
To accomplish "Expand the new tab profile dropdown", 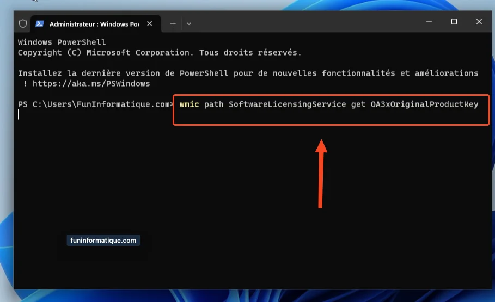I will [189, 23].
